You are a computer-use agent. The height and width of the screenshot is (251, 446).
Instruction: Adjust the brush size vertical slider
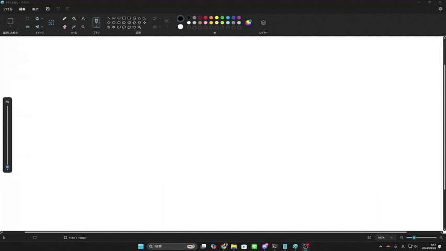(x=7, y=135)
